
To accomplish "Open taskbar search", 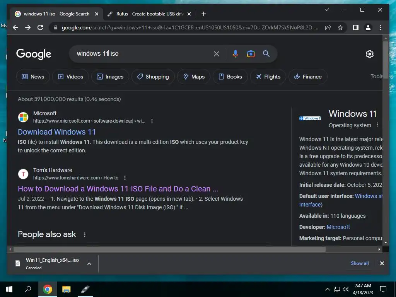I will (28, 289).
